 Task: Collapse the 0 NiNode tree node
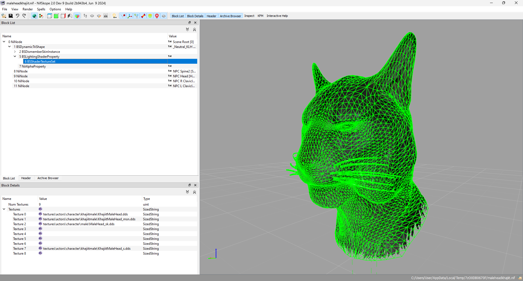[x=4, y=42]
